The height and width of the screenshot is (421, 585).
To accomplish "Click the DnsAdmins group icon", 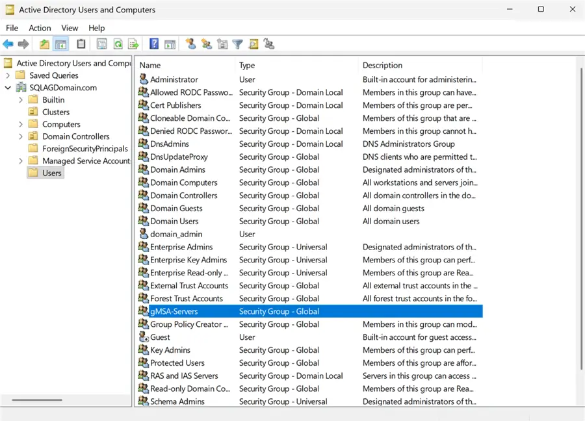I will 143,144.
